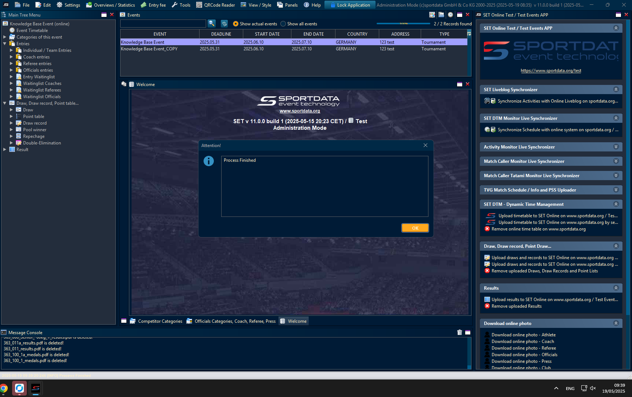Screen dimensions: 632x397
Task: Open Chrome from the Windows taskbar
Action: [x=4, y=388]
